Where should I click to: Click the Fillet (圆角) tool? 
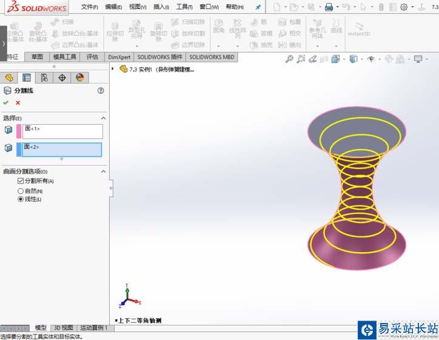tap(219, 26)
